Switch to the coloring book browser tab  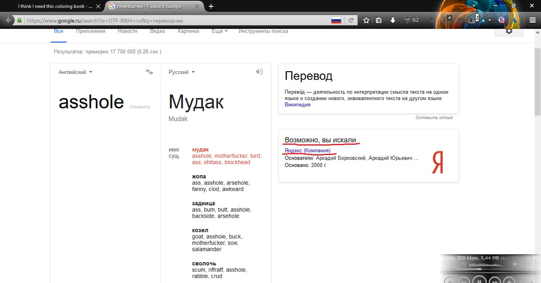(52, 6)
